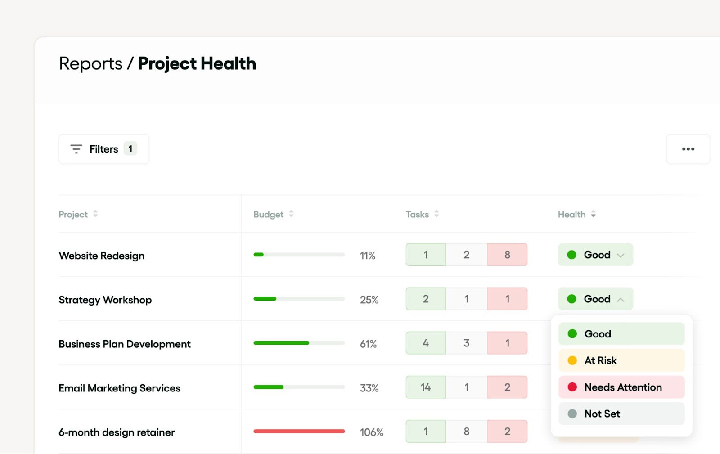Choose Needs Attention health option
The width and height of the screenshot is (720, 454).
pos(621,387)
